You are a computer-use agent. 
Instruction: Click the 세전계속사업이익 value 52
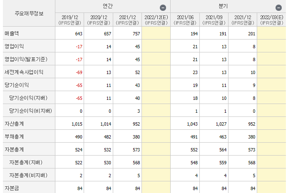137,72
